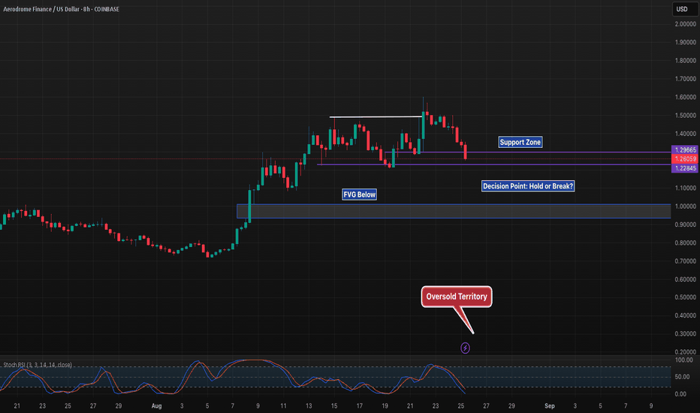Click the Decision Point: Hold or Break? label
Viewport: 700px width, 413px height.
coord(529,185)
